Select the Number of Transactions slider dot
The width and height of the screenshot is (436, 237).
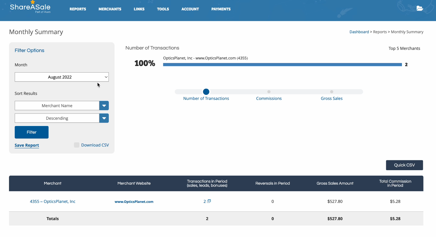[x=206, y=92]
